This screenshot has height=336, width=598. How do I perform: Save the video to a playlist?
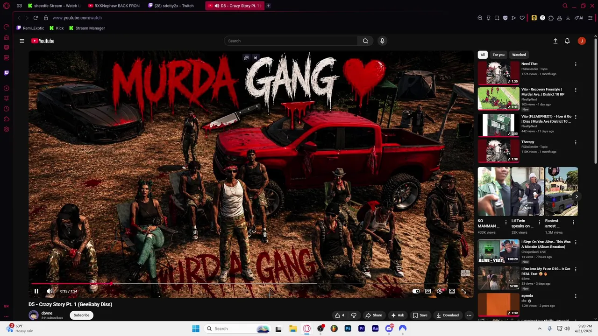coord(420,315)
